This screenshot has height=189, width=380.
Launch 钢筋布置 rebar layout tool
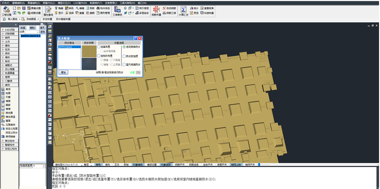[156, 11]
